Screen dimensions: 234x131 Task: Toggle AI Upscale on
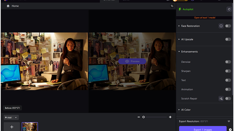pyautogui.click(x=228, y=39)
